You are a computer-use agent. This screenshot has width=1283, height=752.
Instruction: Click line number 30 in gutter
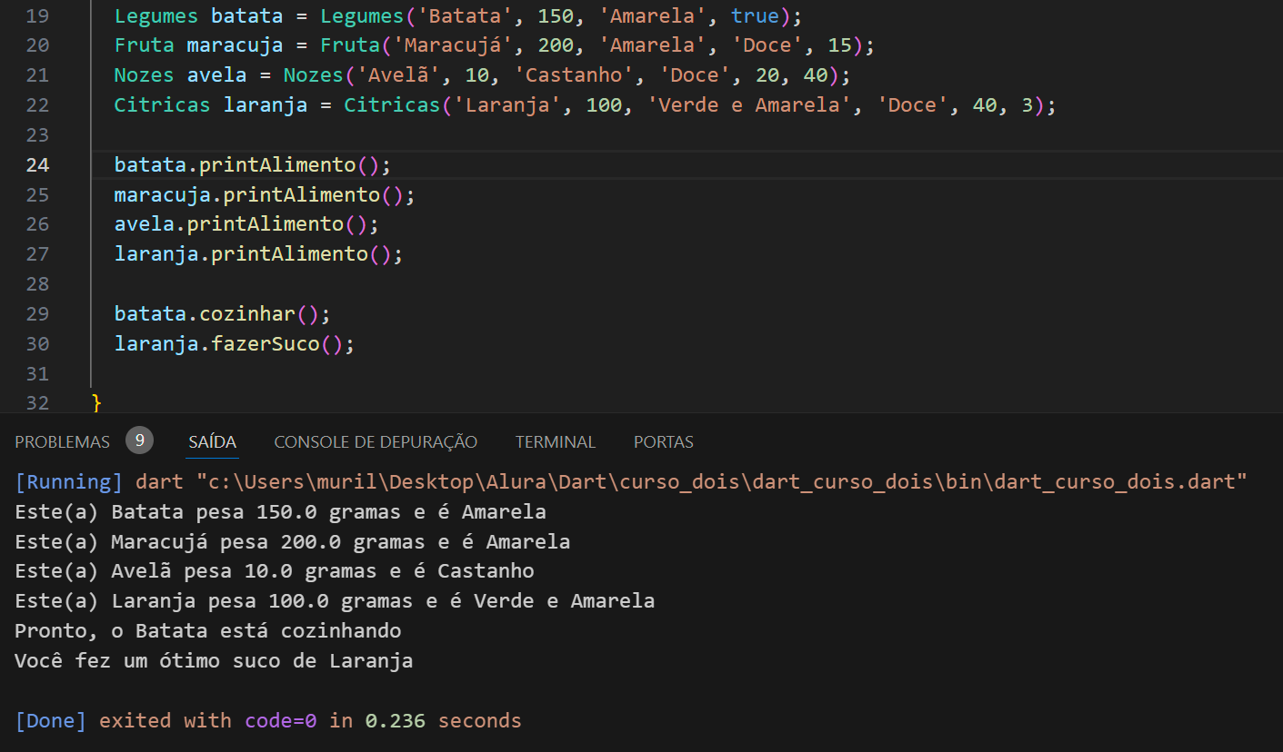[38, 344]
